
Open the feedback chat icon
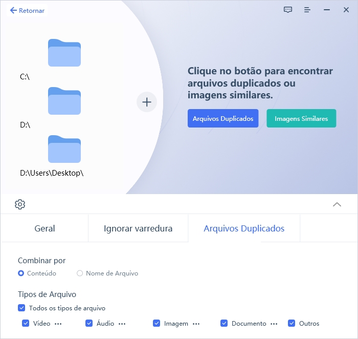click(x=287, y=10)
